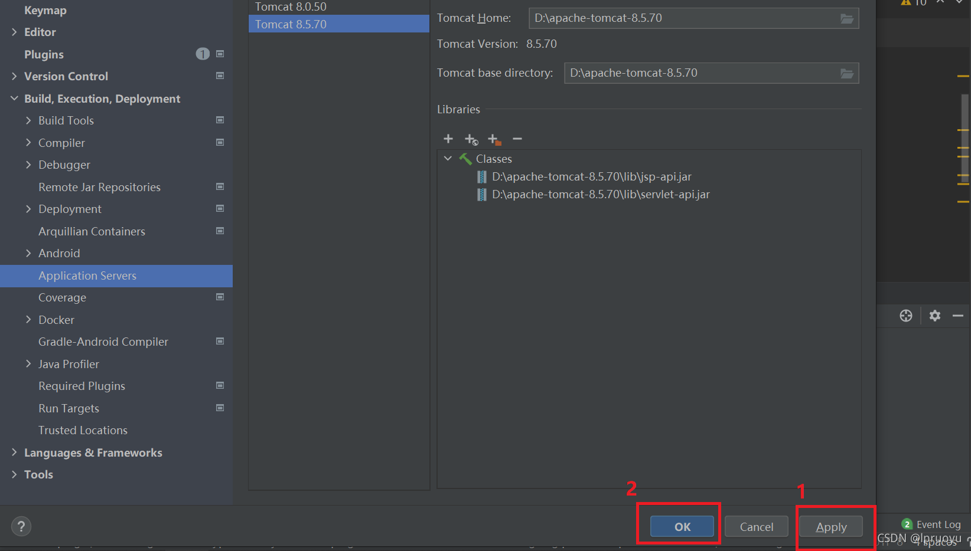Open the Event Log panel
This screenshot has width=971, height=551.
click(x=938, y=524)
